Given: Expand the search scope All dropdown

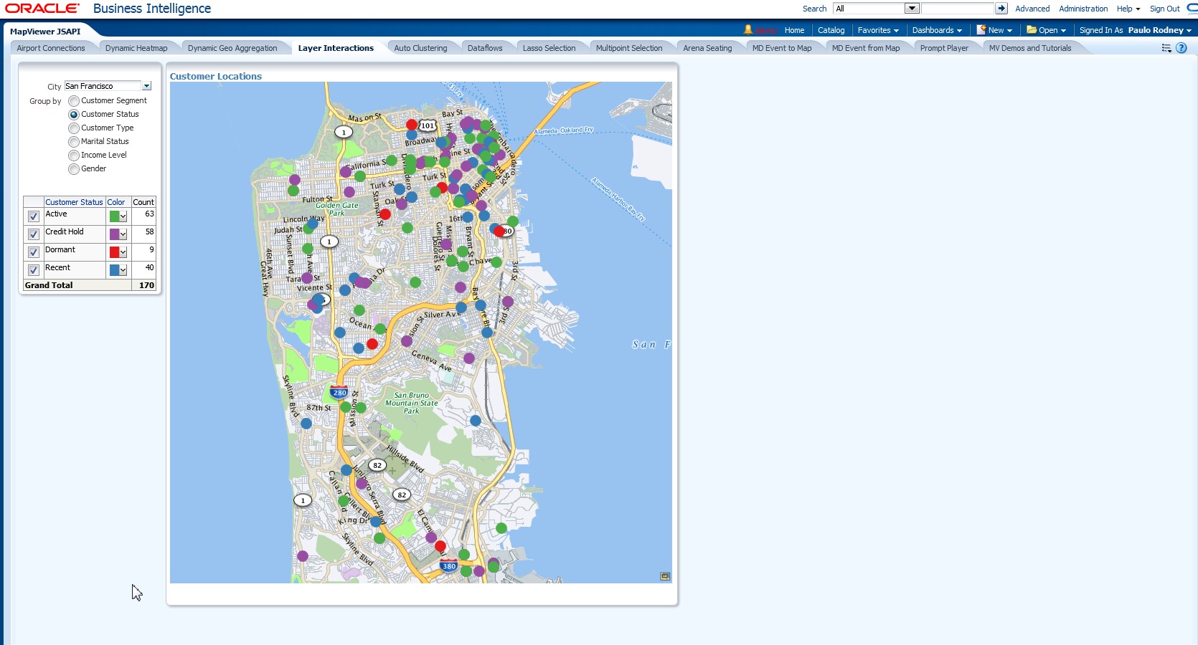Looking at the screenshot, I should [x=911, y=9].
